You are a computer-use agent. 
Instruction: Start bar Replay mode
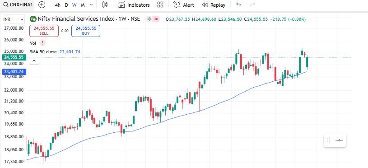click(214, 5)
